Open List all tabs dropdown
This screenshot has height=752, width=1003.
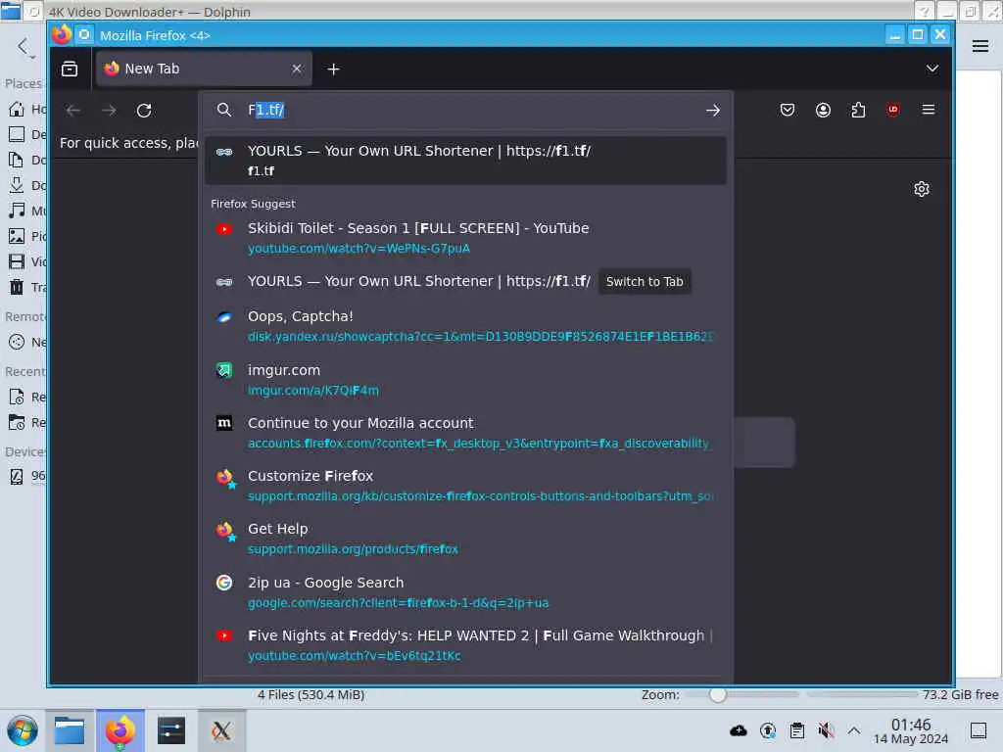pos(932,69)
